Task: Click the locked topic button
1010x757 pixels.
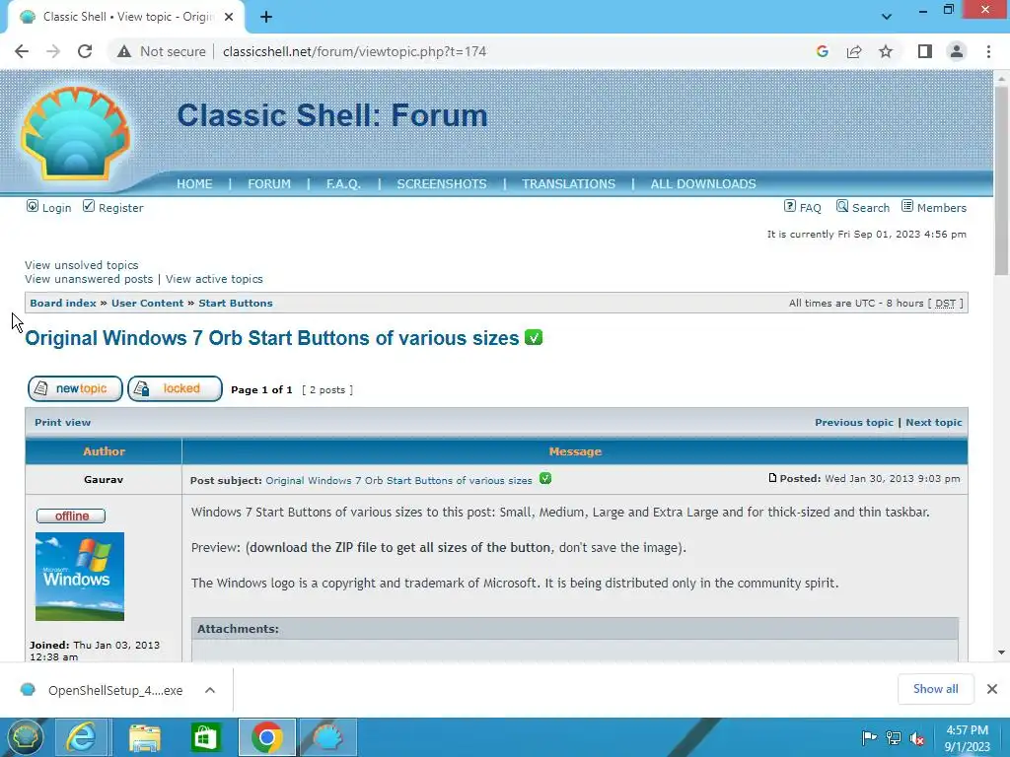Action: click(x=176, y=388)
